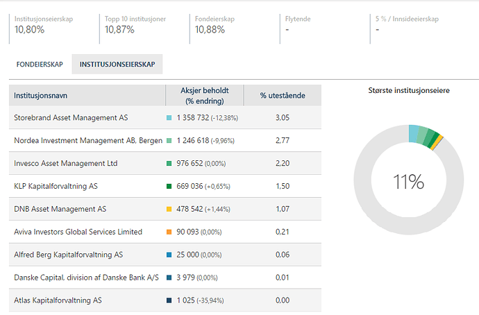Select the INSTITUSJONSEIERSKAP tab
Screen dimensions: 479x315
(x=117, y=65)
